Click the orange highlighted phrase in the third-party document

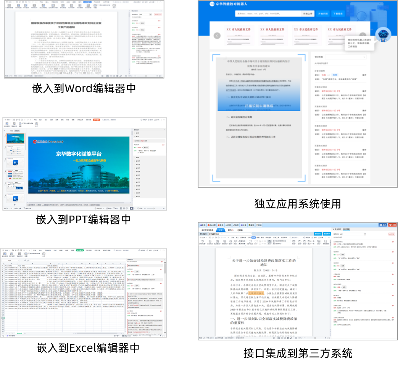point(256,293)
